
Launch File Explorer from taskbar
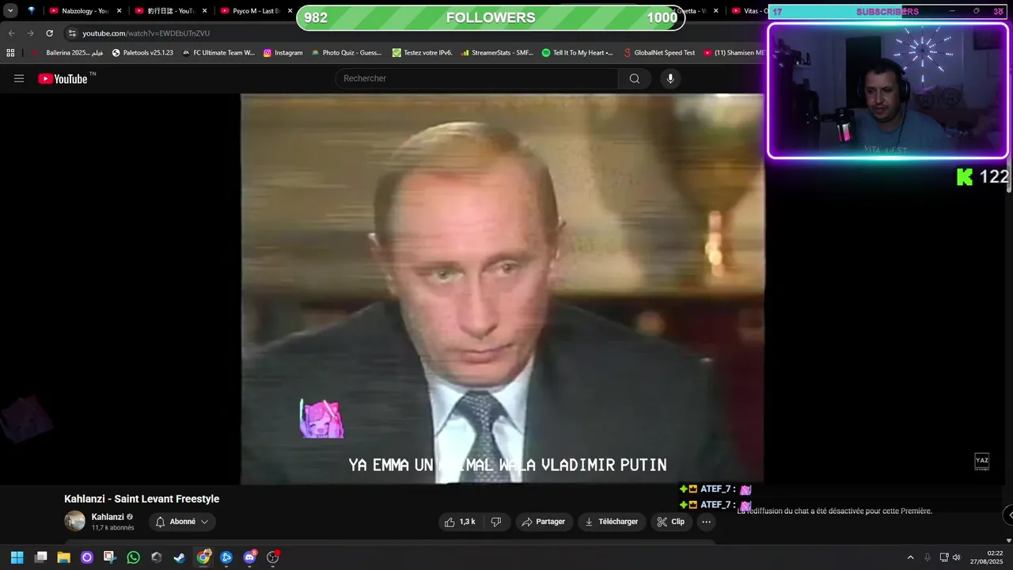point(64,557)
